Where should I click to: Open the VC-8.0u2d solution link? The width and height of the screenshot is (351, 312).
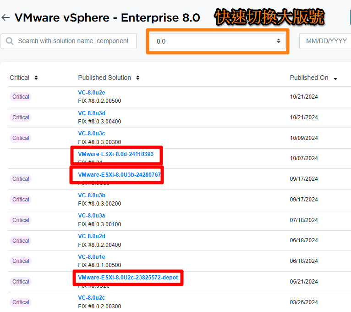coord(92,236)
